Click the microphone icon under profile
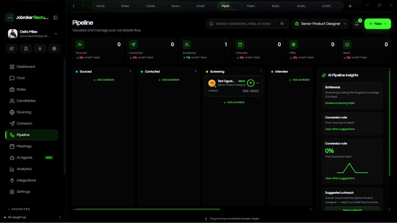This screenshot has width=397, height=223. (40, 49)
